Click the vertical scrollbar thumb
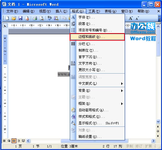 coord(158,43)
